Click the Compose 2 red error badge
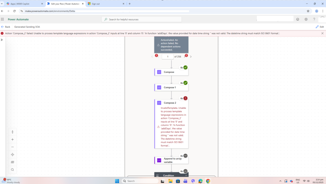 click(x=185, y=98)
